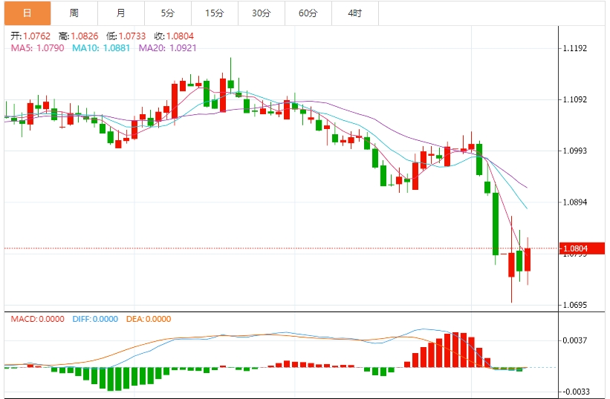This screenshot has width=610, height=399.
Task: Click the 0.0037 MACD axis label
Action: 575,340
